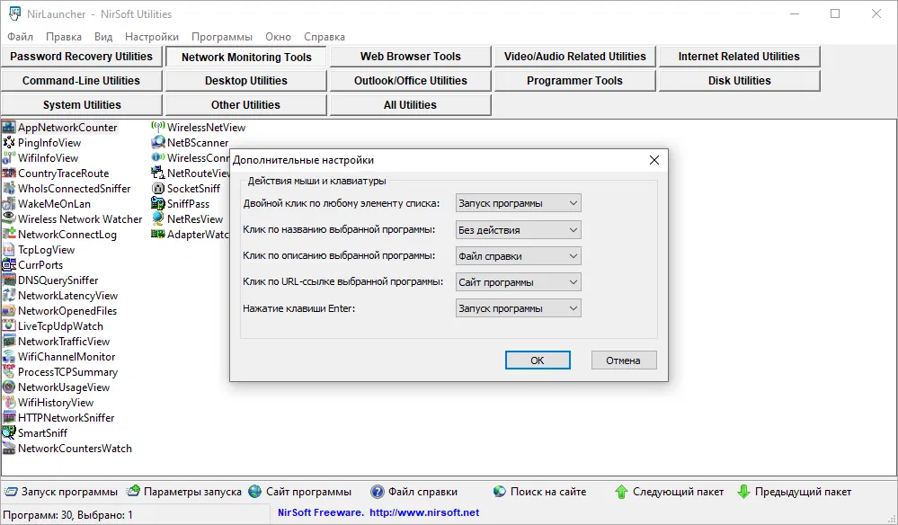Click the Wireless Network Watcher eye icon
The image size is (898, 525).
pyautogui.click(x=9, y=218)
